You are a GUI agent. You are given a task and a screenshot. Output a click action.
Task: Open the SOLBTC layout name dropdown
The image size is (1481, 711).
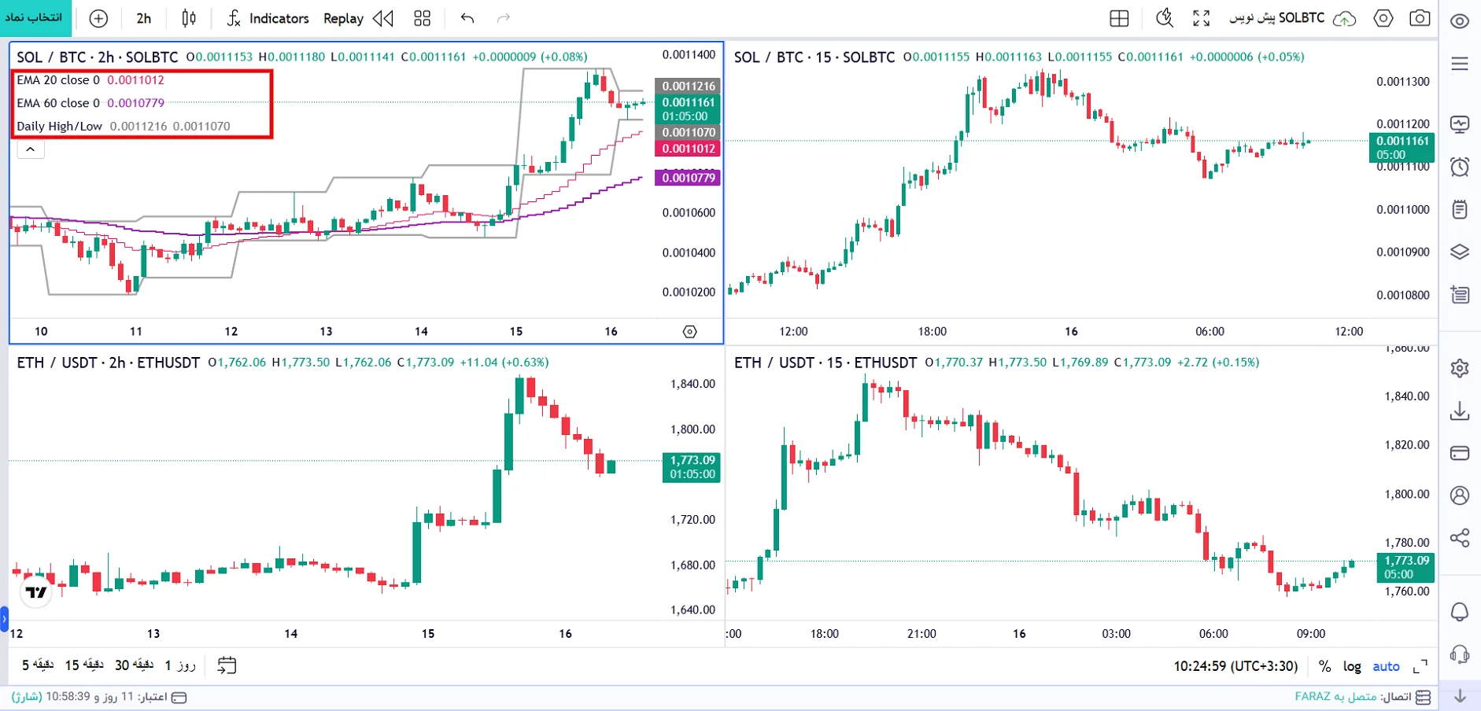(x=1276, y=18)
